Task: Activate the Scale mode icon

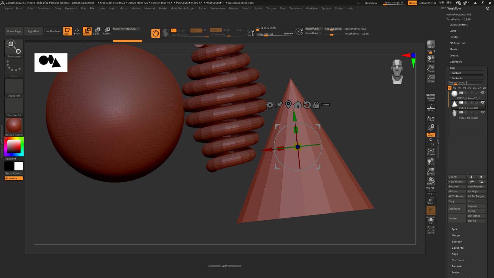Action: (97, 31)
